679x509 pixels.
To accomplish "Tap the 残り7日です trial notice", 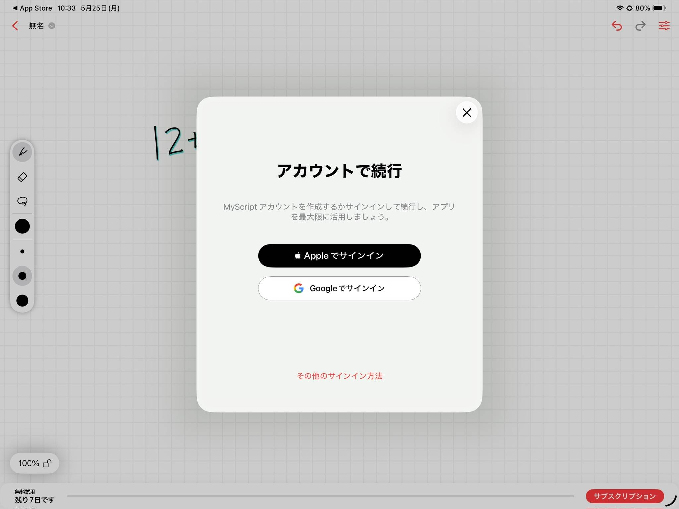I will pos(34,500).
